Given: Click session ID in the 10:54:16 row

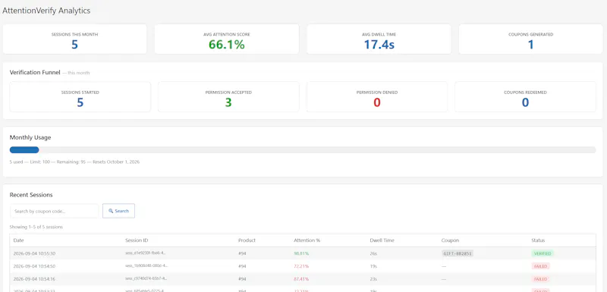Looking at the screenshot, I should tap(146, 279).
